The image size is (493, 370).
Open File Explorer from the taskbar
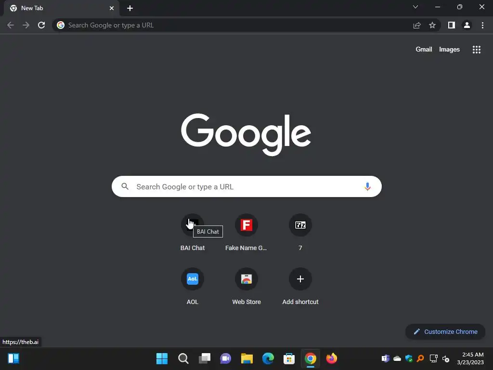tap(247, 358)
